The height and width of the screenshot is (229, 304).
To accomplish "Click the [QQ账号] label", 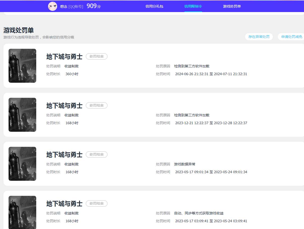I will 76,7.
